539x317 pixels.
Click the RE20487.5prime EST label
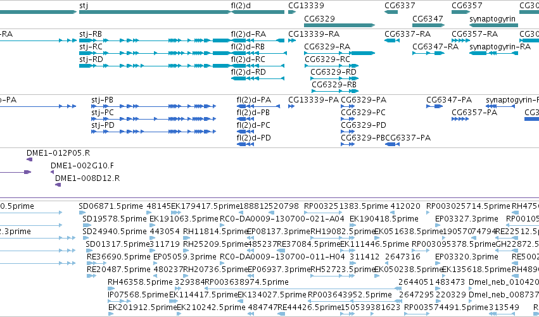coord(118,270)
